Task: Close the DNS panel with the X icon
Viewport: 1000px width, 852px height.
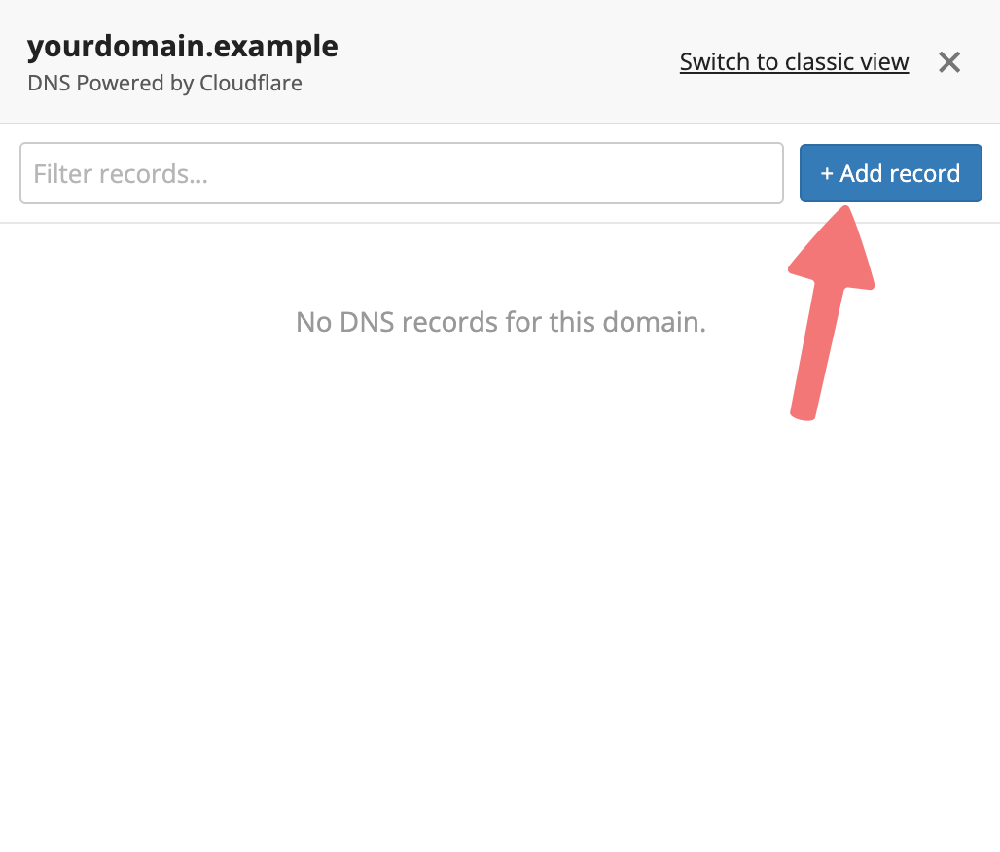Action: (949, 62)
